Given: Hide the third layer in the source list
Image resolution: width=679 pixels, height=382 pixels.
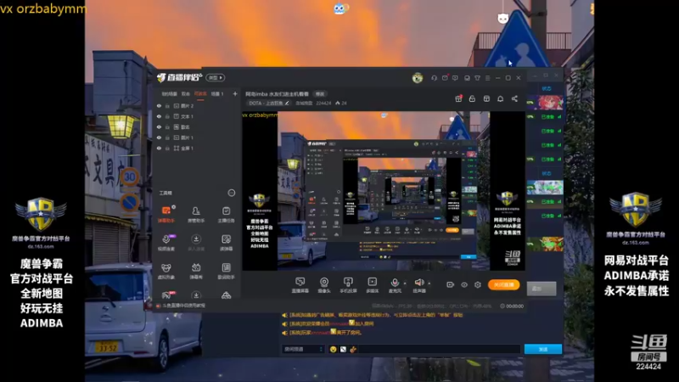Looking at the screenshot, I should 159,126.
